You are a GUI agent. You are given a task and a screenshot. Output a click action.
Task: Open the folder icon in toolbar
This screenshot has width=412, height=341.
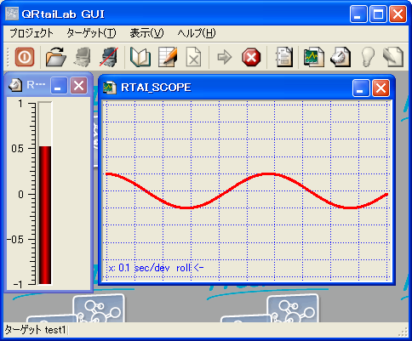(56, 57)
